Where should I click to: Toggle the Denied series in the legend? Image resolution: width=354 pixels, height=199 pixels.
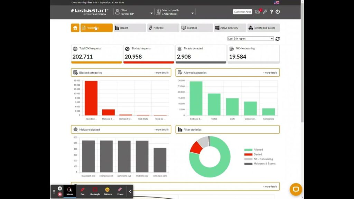pos(253,154)
